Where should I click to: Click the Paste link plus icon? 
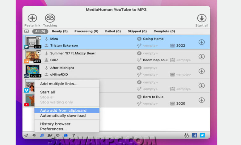pyautogui.click(x=32, y=18)
